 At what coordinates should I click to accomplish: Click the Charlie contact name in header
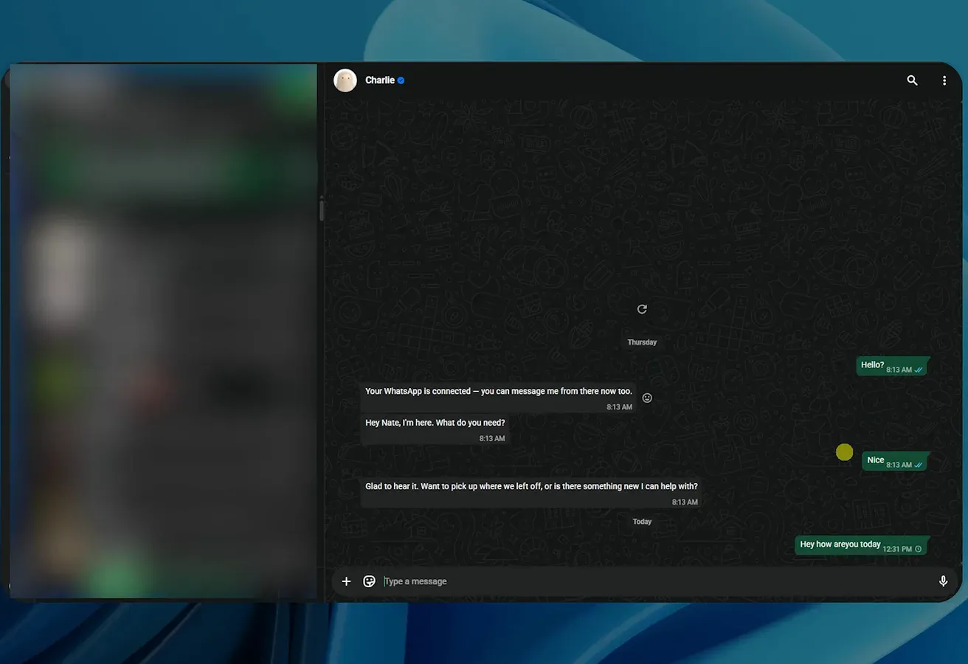coord(380,80)
